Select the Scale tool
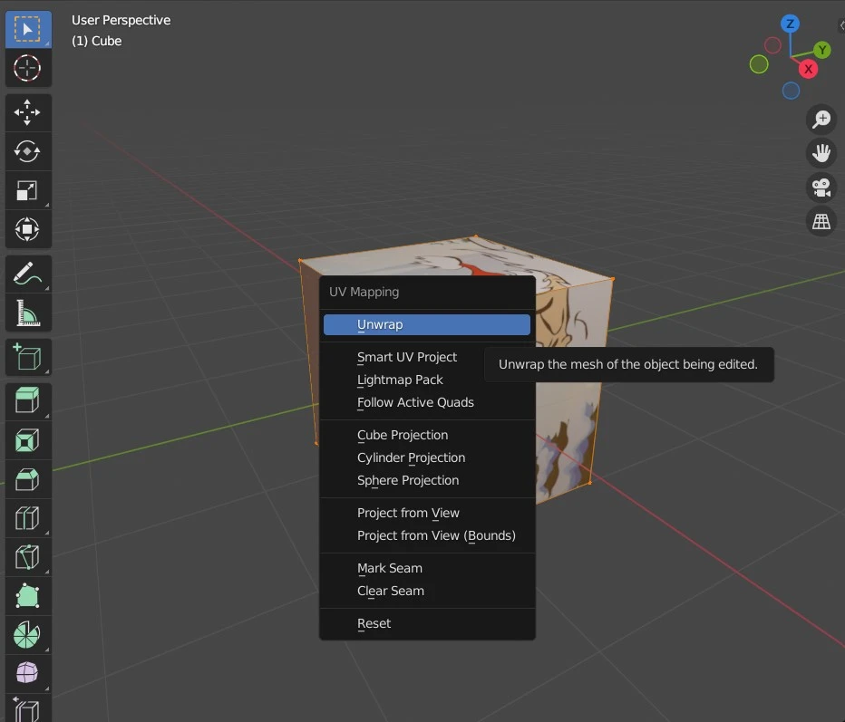This screenshot has width=845, height=722. pos(28,190)
